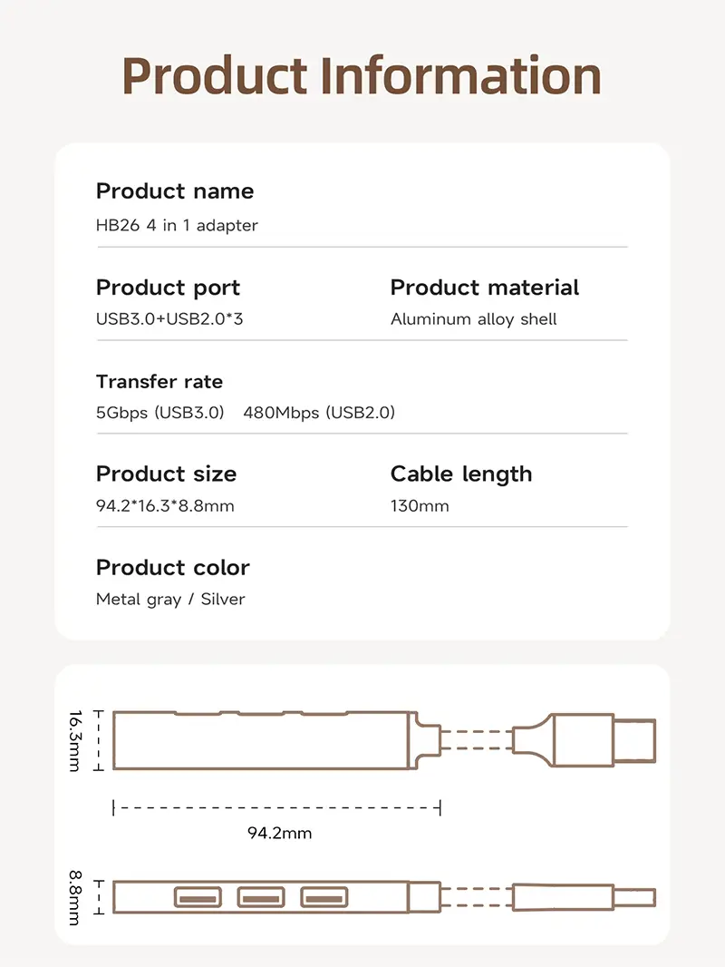Select the Product size heading
725x967 pixels.
tap(167, 474)
